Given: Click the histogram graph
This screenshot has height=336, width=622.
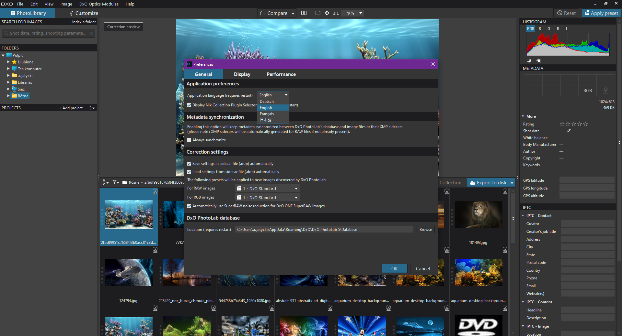Looking at the screenshot, I should click(568, 44).
